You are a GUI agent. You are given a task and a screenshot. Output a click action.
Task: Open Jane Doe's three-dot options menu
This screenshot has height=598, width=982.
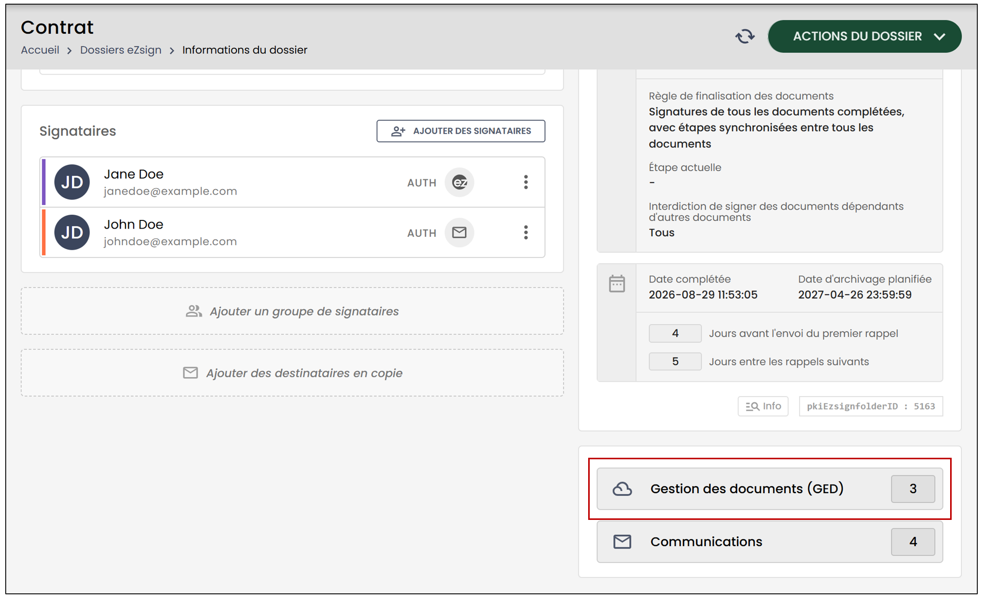pos(525,182)
